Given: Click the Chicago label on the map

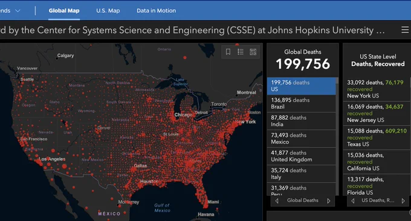Looking at the screenshot, I should click(x=183, y=114).
